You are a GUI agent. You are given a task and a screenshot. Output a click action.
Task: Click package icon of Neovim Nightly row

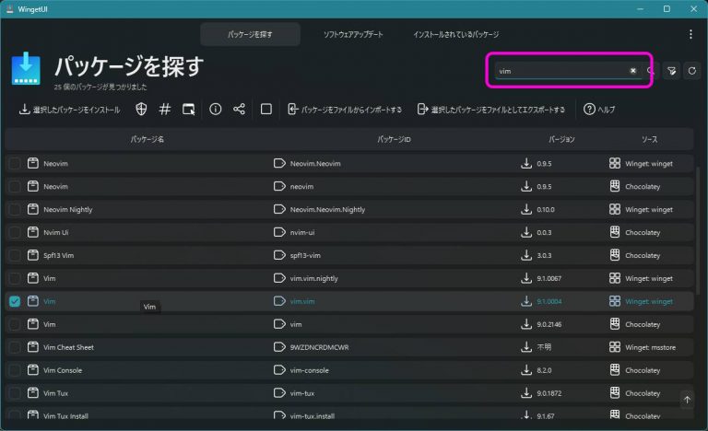click(x=32, y=209)
